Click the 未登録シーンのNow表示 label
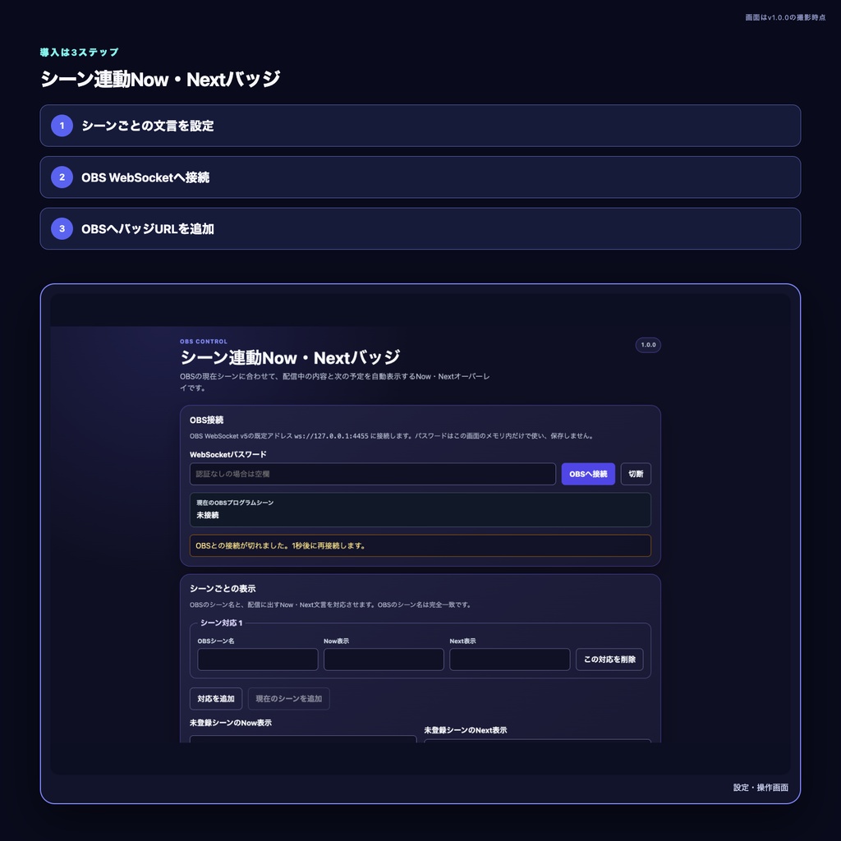Screen dimensions: 841x841 (231, 723)
